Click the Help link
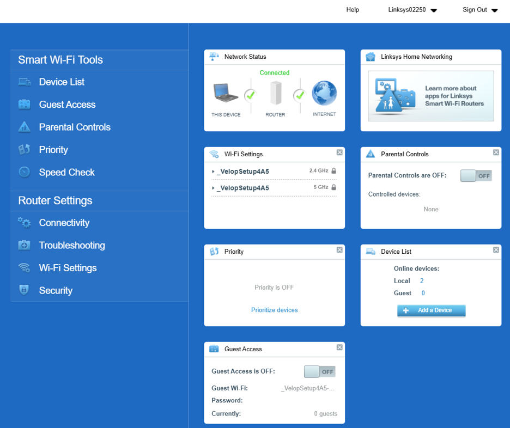The image size is (510, 428). pos(352,9)
